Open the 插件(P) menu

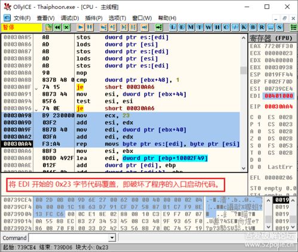tap(94, 19)
